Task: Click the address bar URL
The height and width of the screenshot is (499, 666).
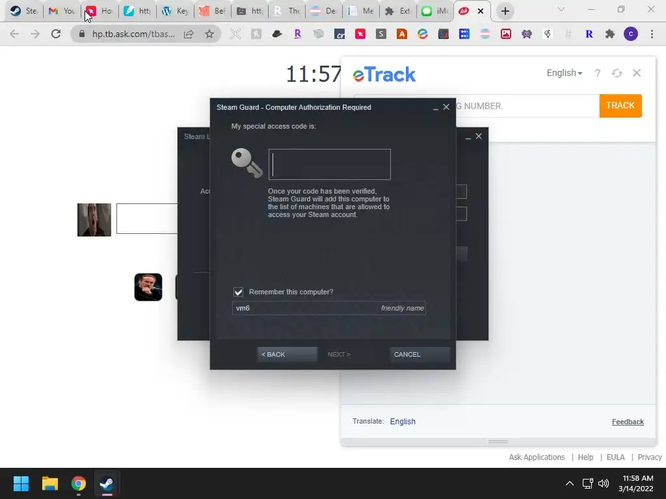Action: (133, 34)
